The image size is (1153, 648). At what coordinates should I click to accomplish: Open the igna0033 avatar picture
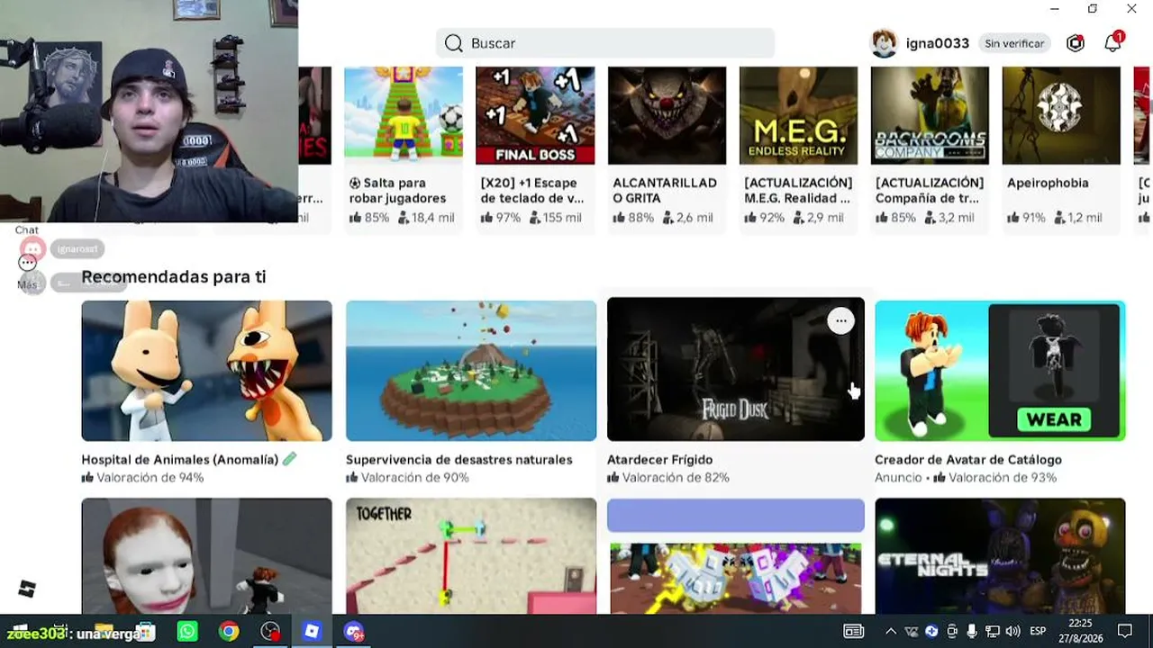click(x=885, y=43)
